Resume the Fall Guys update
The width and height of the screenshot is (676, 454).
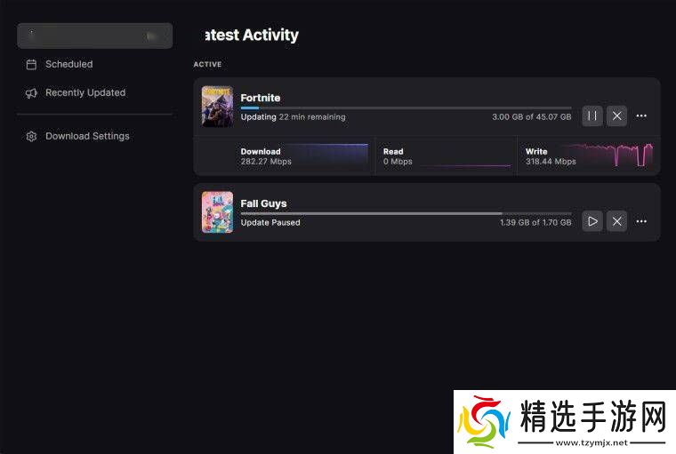click(x=592, y=221)
